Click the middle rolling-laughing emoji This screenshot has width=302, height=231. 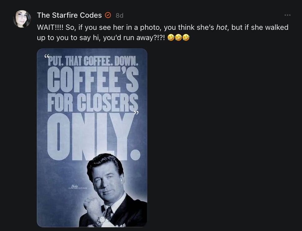(x=178, y=37)
